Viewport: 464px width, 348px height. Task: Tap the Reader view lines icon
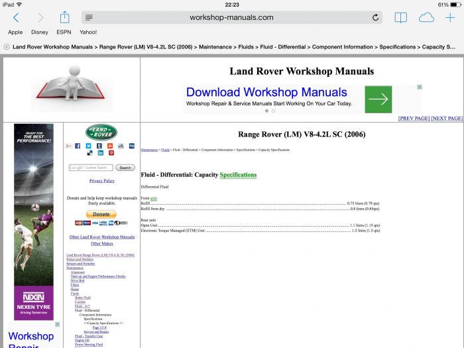pos(89,17)
